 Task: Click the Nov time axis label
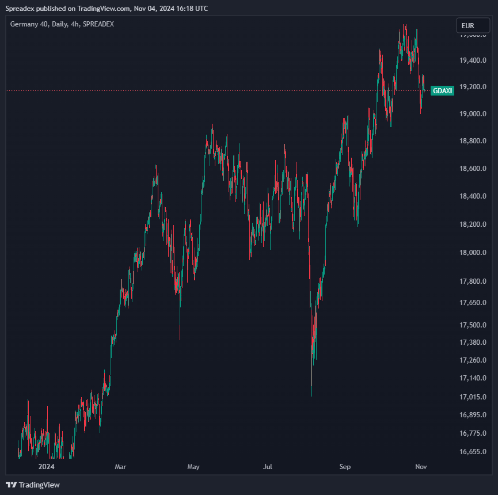point(421,466)
